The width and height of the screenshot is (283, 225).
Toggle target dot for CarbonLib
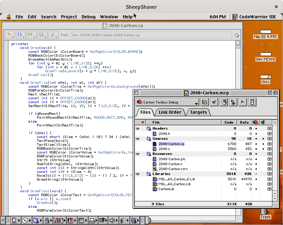point(256,189)
